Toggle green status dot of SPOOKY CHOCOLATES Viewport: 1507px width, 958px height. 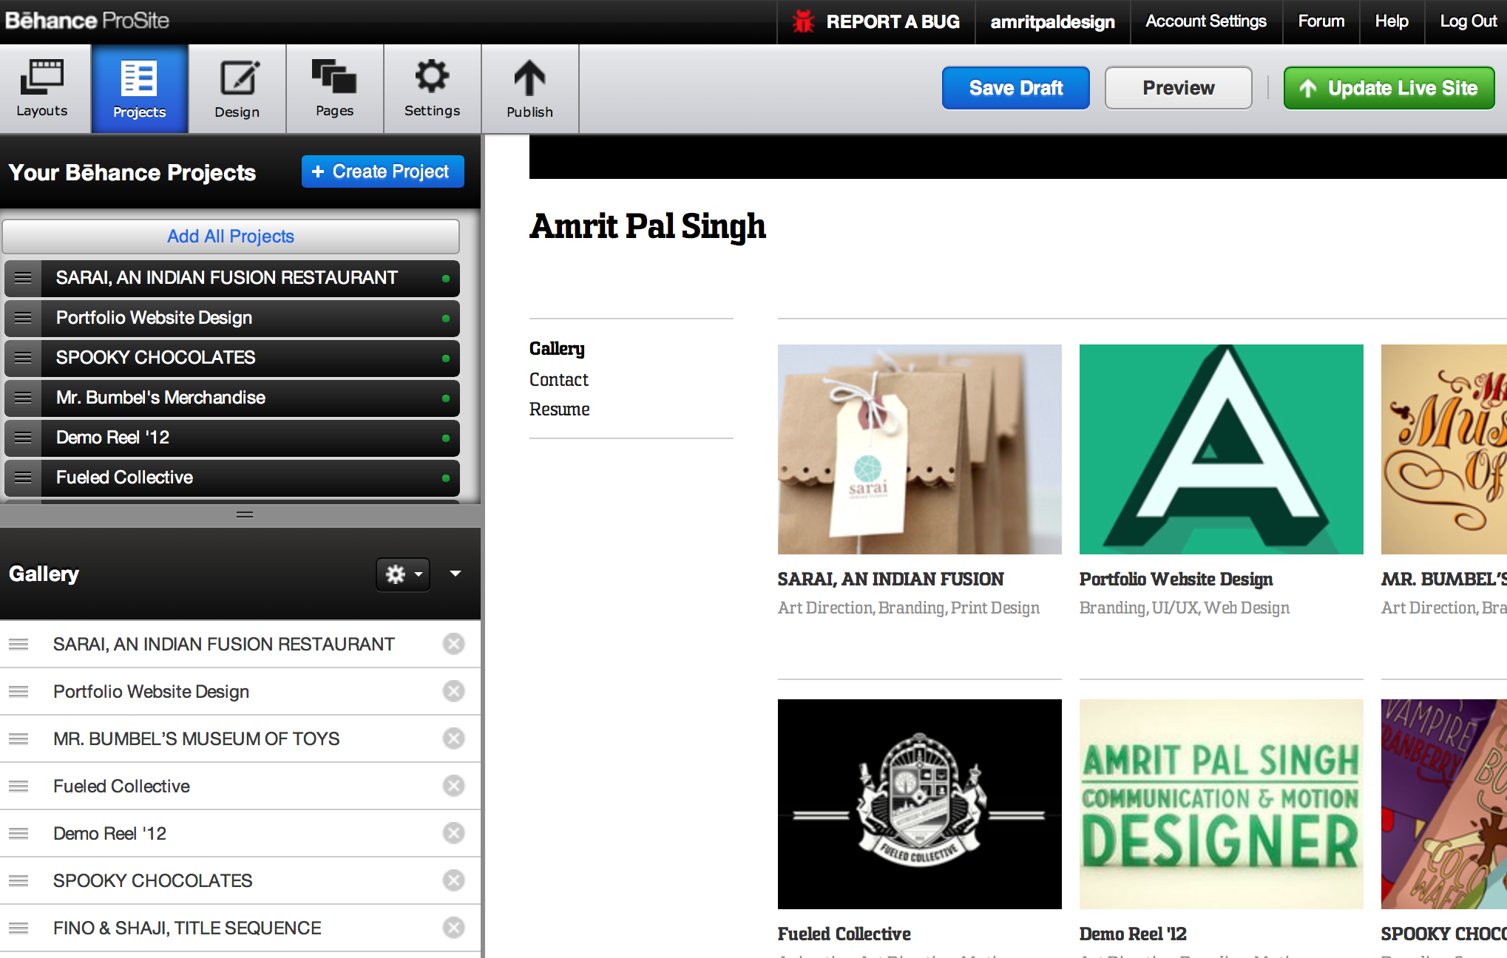pyautogui.click(x=446, y=359)
